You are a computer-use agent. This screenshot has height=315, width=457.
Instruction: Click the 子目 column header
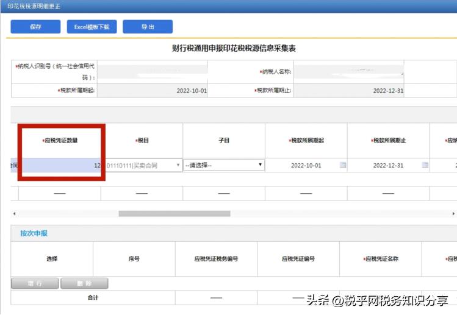[x=224, y=140]
